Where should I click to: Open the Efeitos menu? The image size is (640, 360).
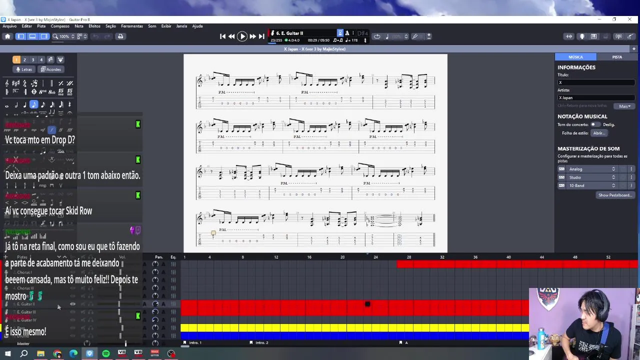point(94,26)
